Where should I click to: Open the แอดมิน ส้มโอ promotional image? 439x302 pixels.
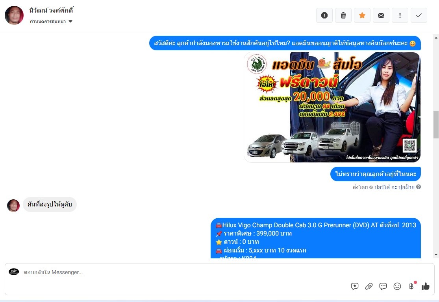point(332,107)
